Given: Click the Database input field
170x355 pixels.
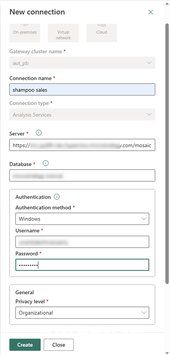Looking at the screenshot, I should 82,176.
